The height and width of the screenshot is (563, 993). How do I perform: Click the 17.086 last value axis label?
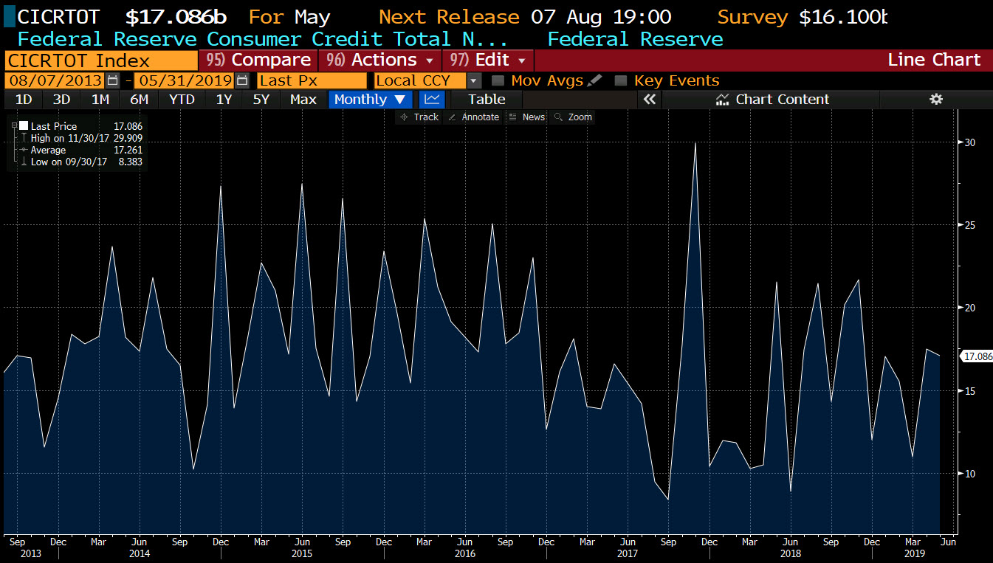[x=978, y=356]
